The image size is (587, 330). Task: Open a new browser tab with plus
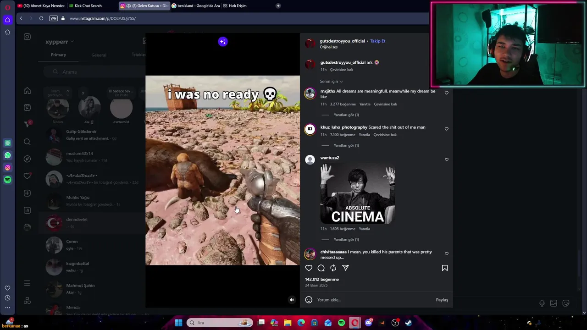pyautogui.click(x=278, y=6)
